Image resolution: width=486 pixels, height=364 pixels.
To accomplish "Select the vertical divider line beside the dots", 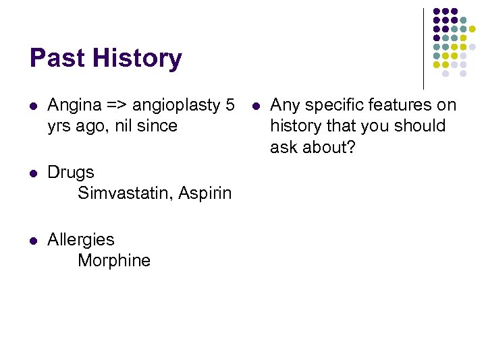I will [424, 49].
